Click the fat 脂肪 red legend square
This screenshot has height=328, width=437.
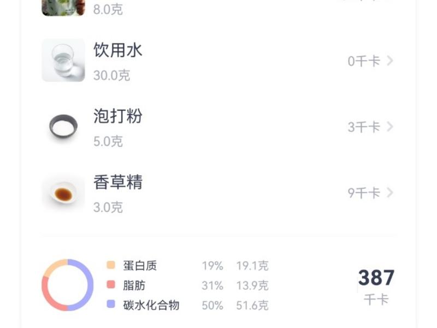pyautogui.click(x=111, y=283)
